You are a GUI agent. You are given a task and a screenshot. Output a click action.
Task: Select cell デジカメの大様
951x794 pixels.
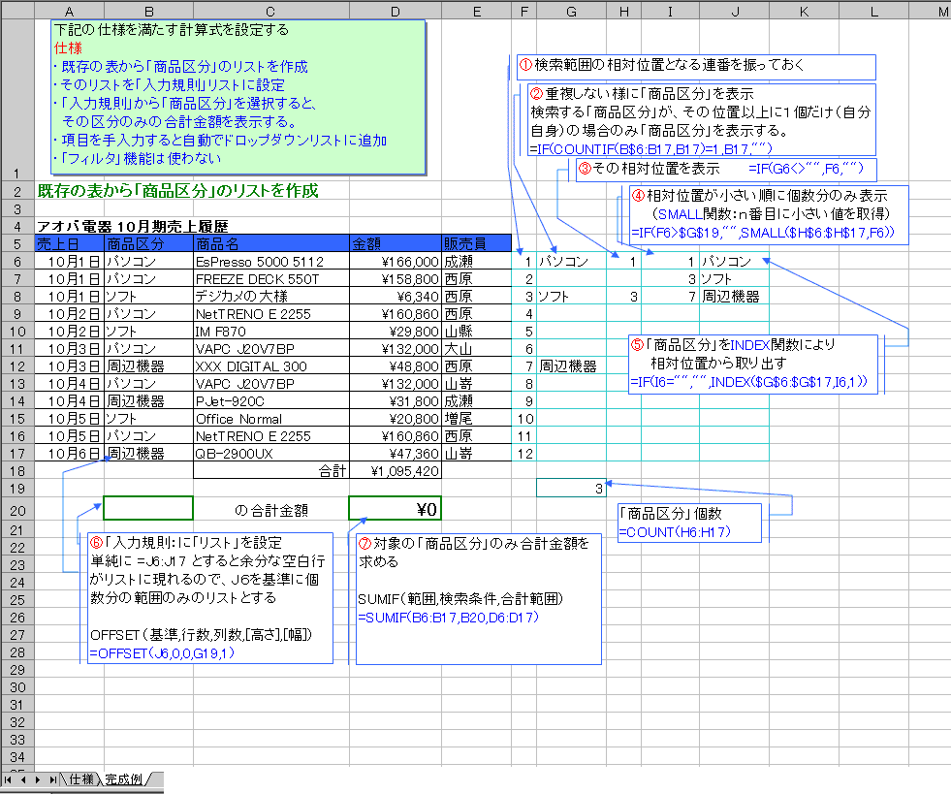(x=271, y=296)
